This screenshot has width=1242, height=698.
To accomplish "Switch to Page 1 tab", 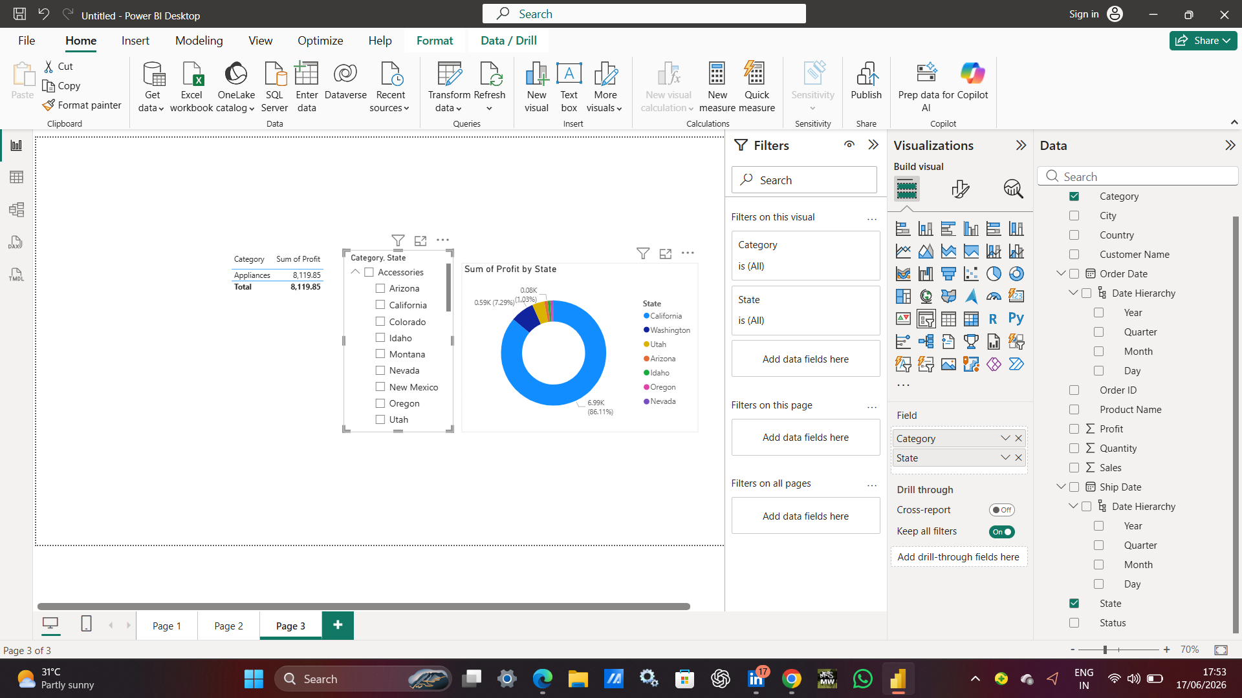I will (x=167, y=626).
